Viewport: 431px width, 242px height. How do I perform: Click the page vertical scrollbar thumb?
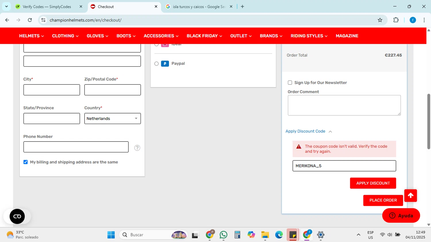coord(429,121)
